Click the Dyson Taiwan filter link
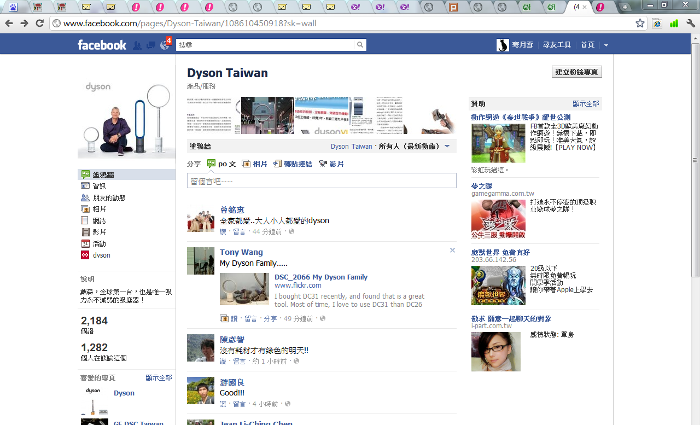 [x=351, y=147]
